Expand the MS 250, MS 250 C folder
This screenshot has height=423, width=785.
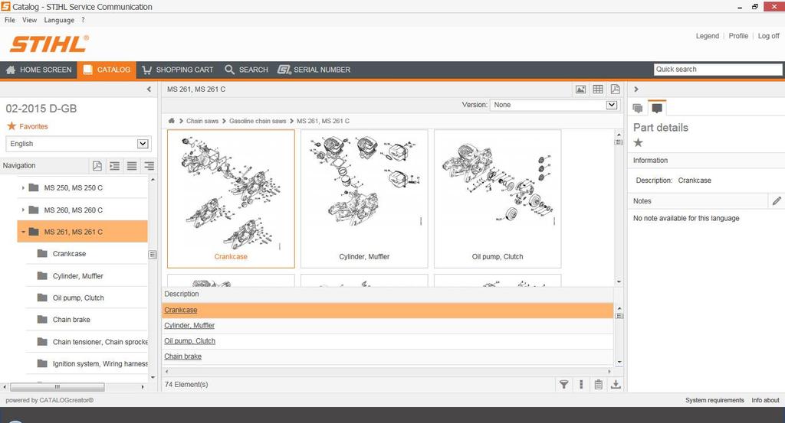tap(23, 187)
